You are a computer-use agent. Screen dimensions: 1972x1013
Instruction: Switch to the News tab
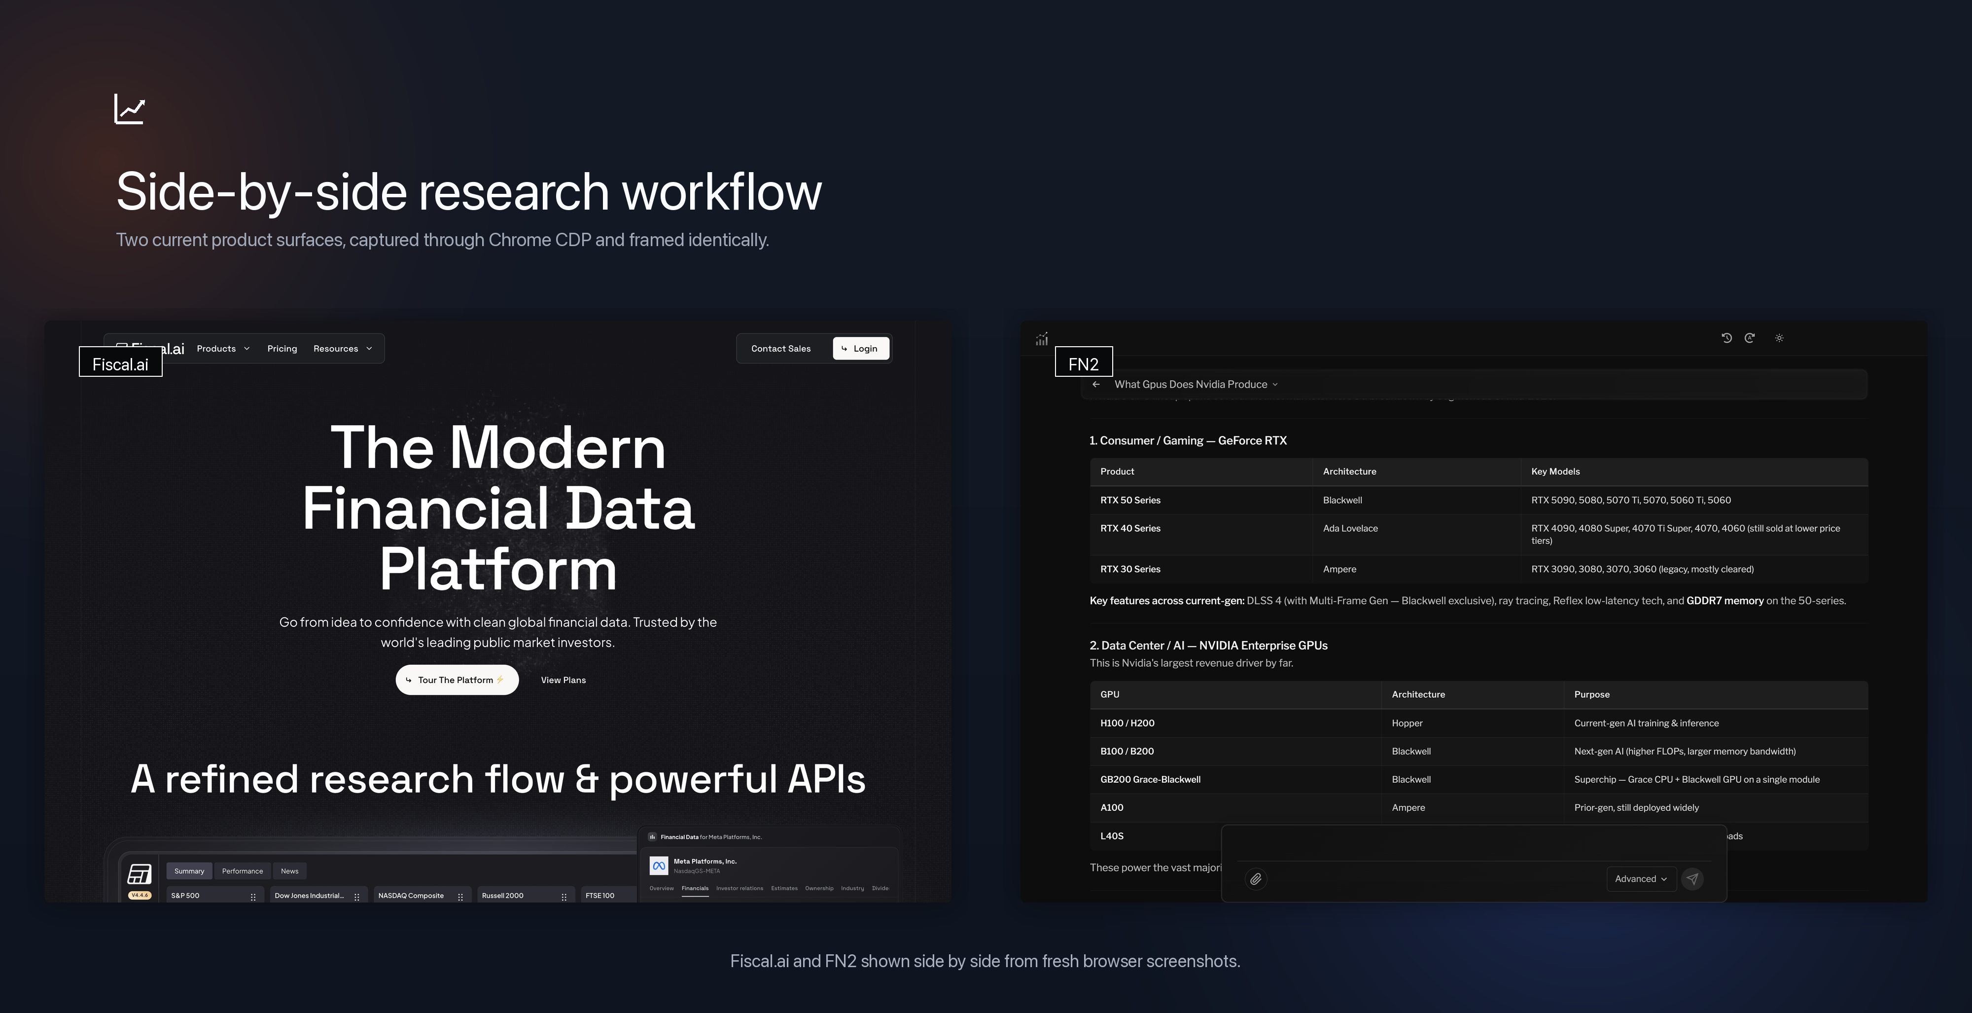[x=289, y=870]
